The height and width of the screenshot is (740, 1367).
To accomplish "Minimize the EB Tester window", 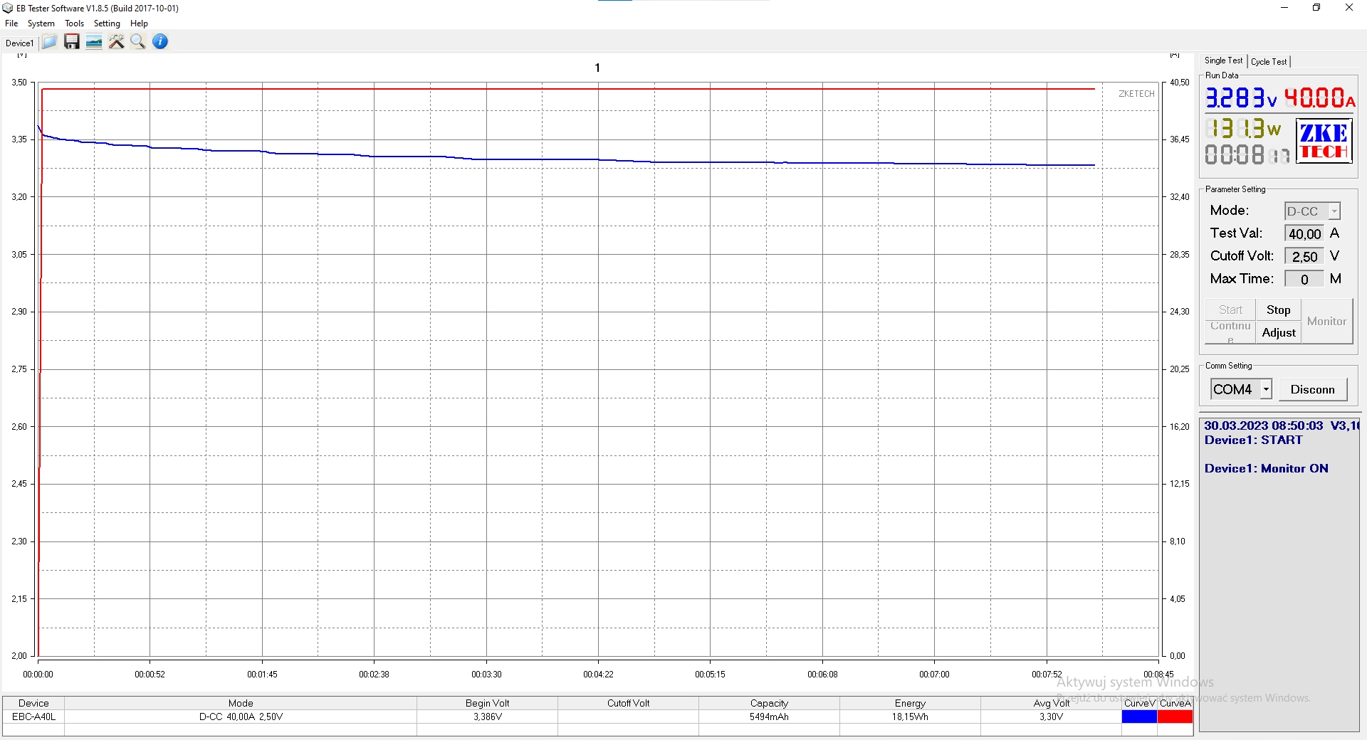I will [1284, 8].
